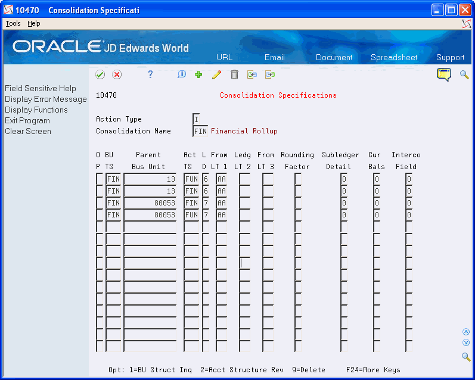Click the URL link in banner
475x380 pixels.
click(225, 57)
